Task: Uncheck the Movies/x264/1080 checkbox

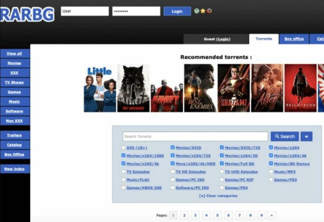Action: coord(123,155)
